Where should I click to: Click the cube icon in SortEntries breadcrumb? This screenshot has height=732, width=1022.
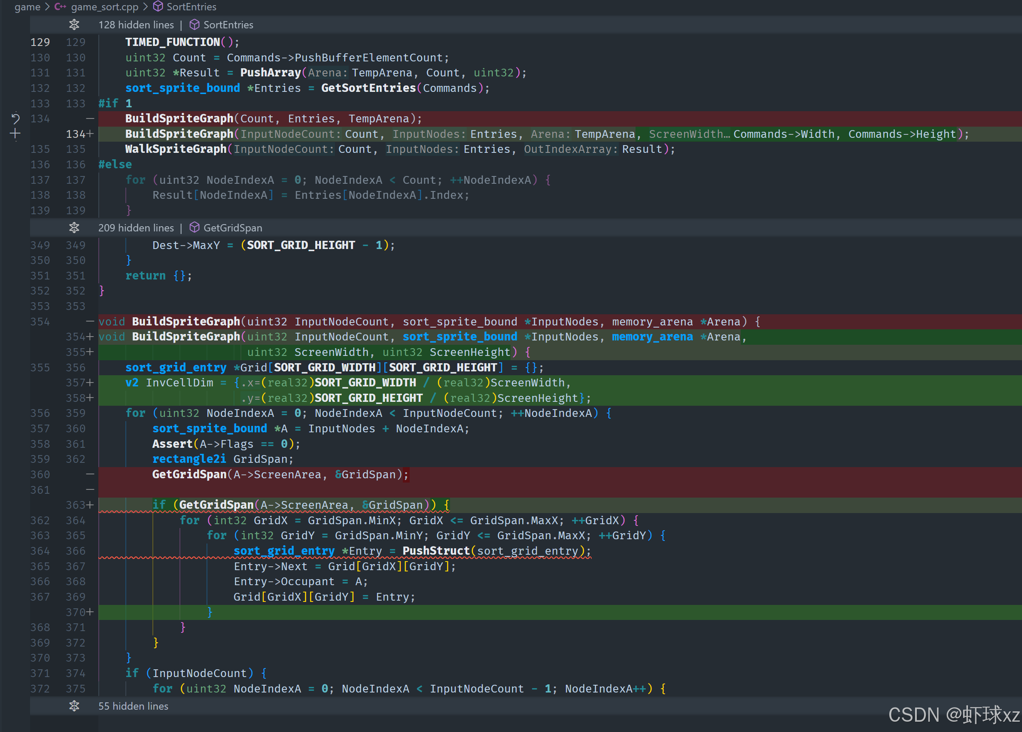(158, 7)
